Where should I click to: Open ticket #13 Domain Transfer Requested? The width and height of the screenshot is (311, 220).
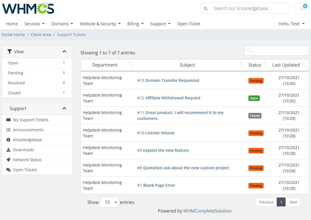(168, 80)
